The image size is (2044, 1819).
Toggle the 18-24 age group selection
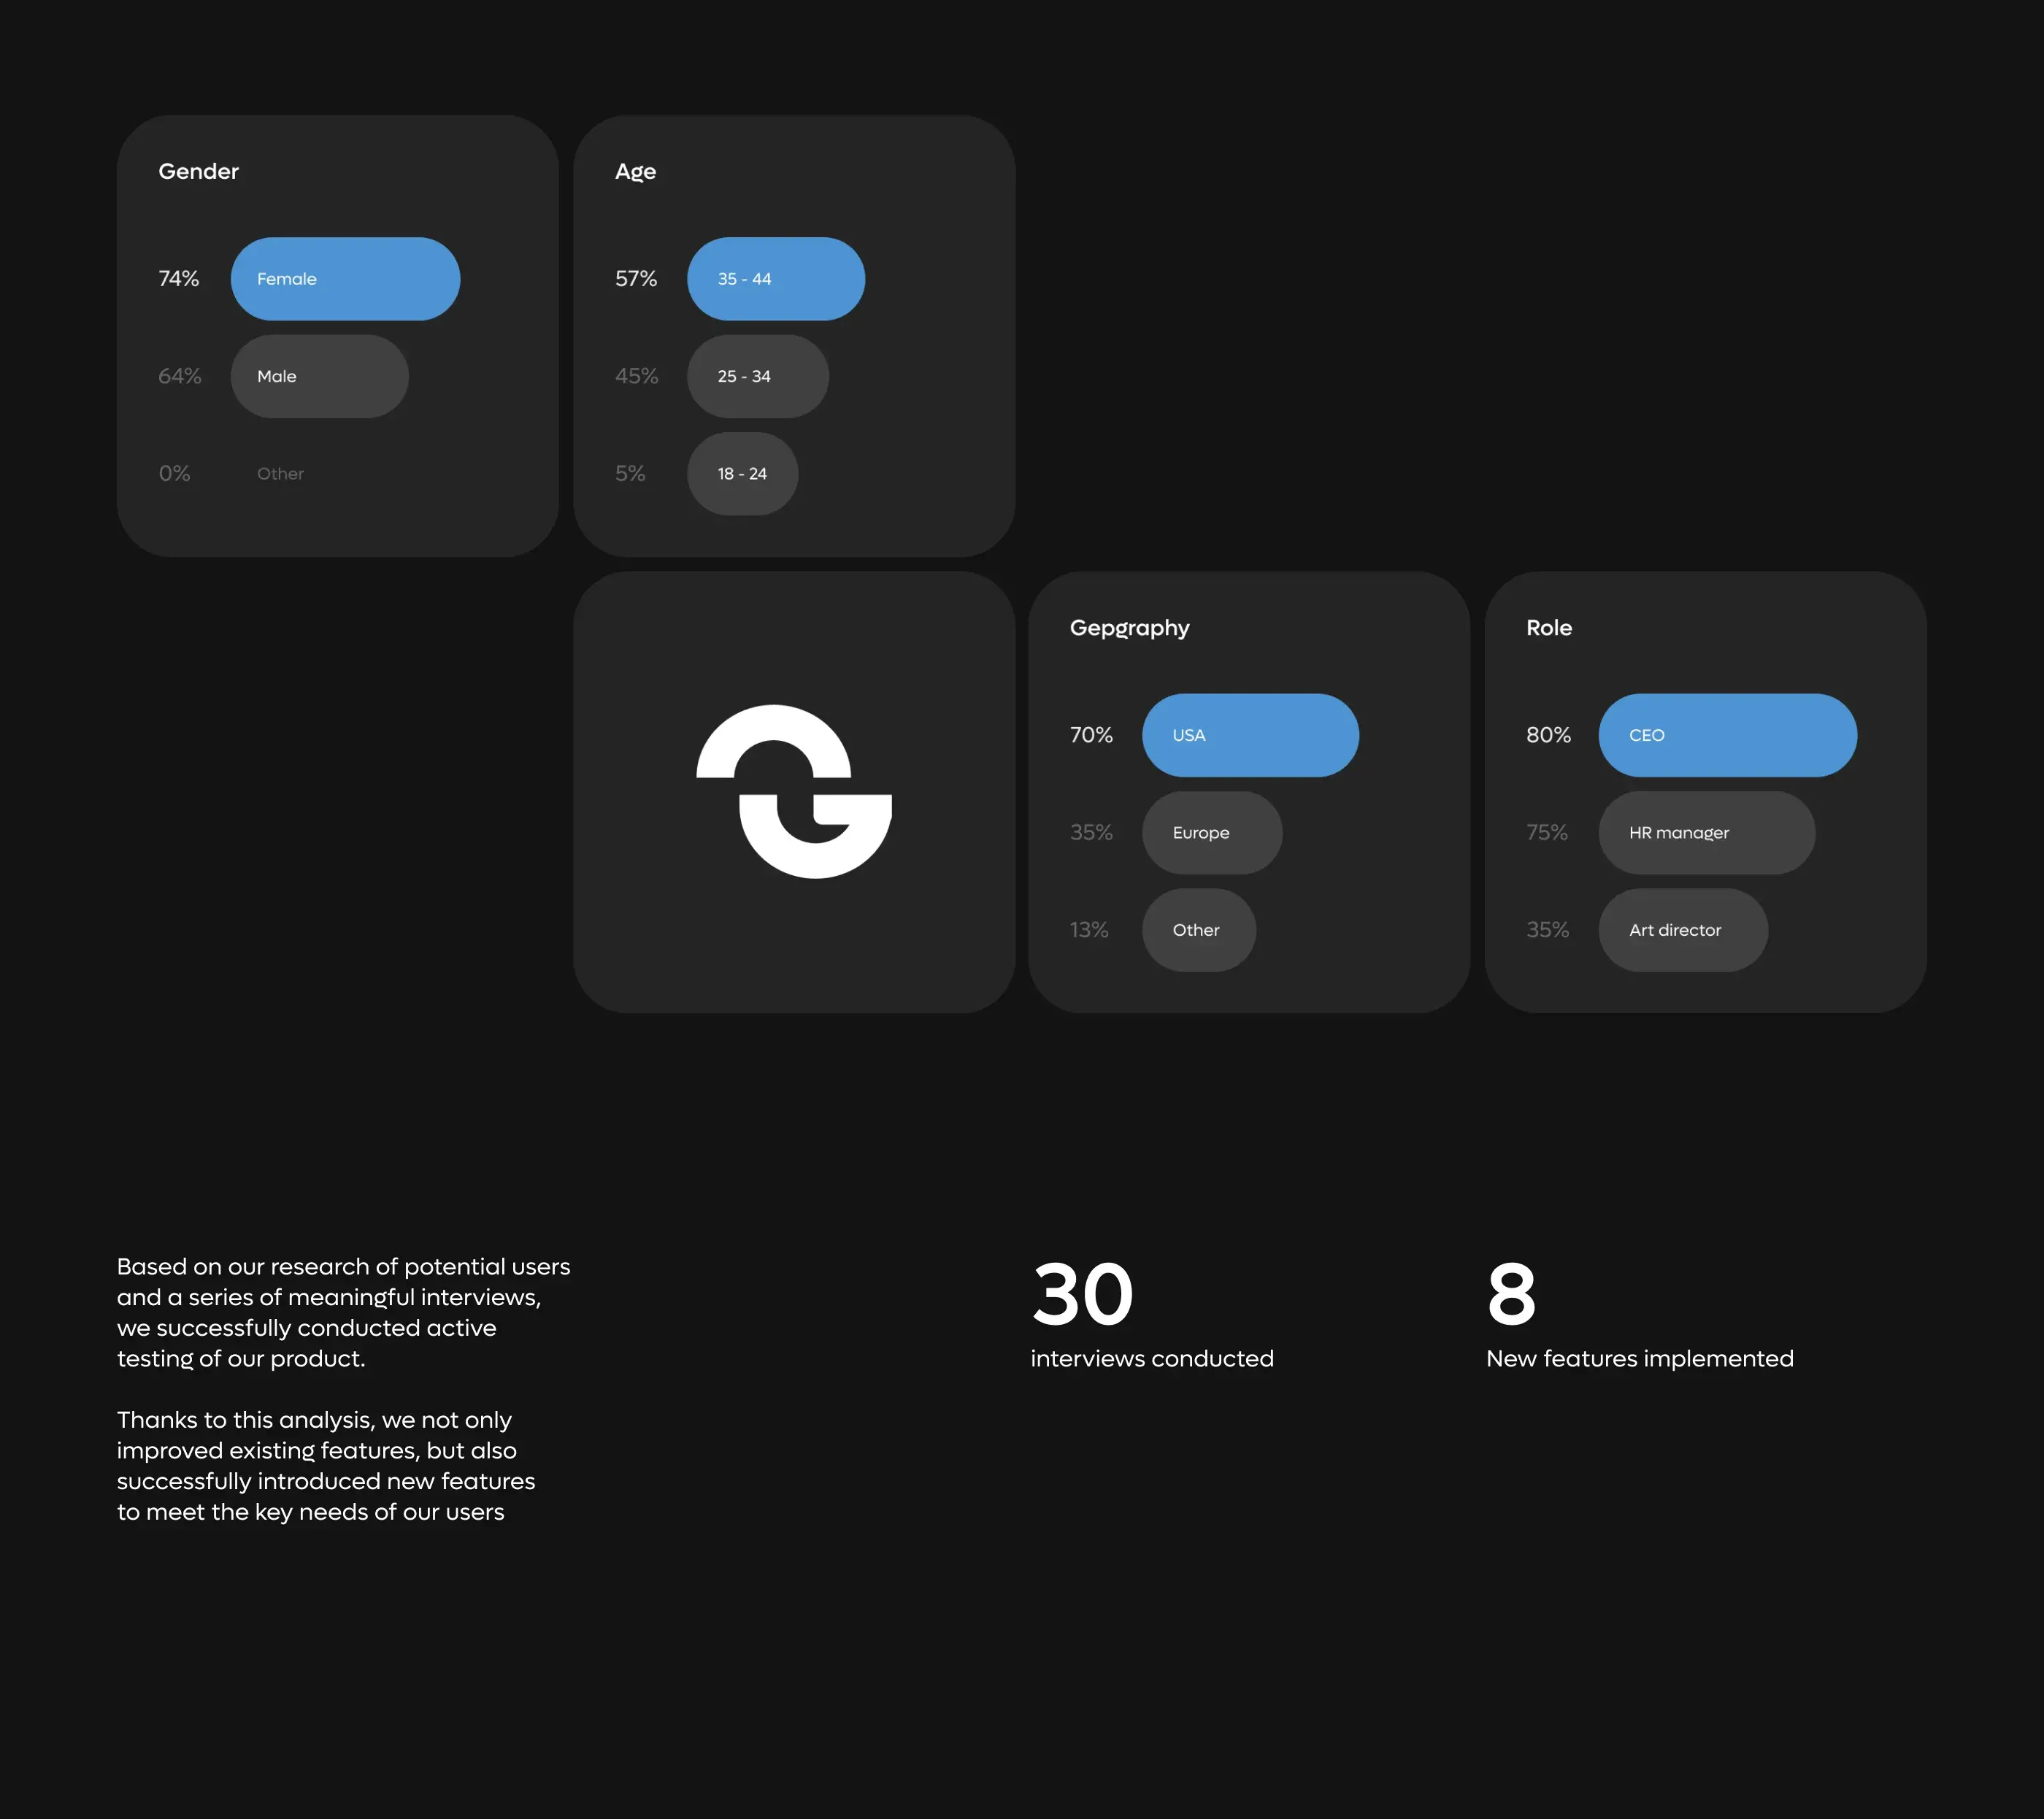click(741, 472)
